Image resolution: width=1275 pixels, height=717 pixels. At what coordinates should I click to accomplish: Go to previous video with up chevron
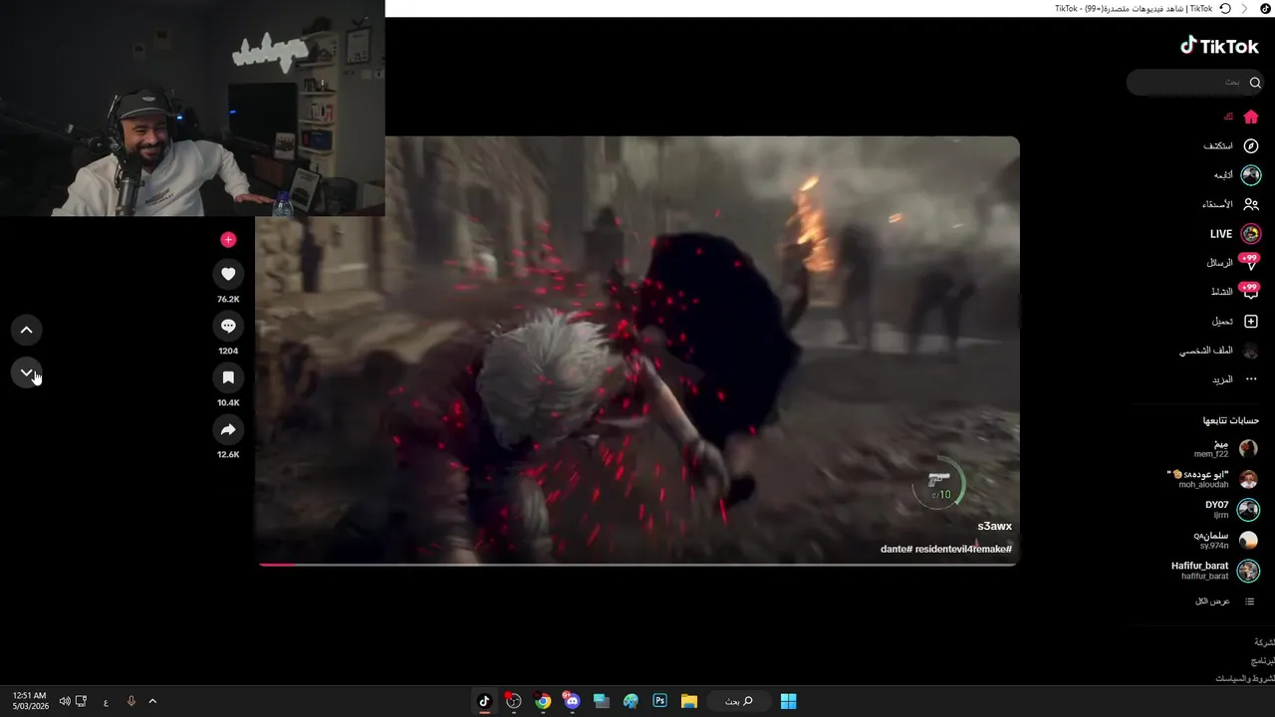click(27, 330)
